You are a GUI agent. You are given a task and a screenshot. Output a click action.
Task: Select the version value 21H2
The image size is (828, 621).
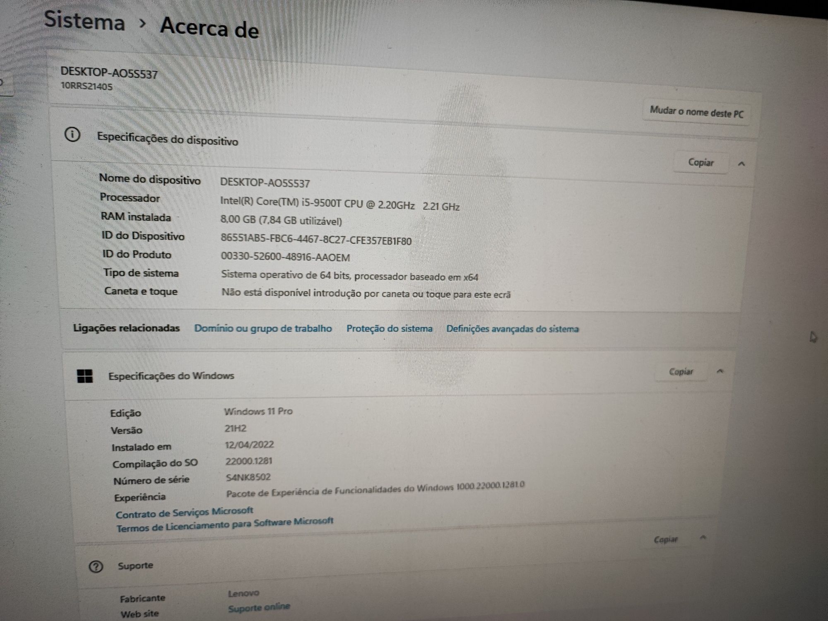[235, 428]
